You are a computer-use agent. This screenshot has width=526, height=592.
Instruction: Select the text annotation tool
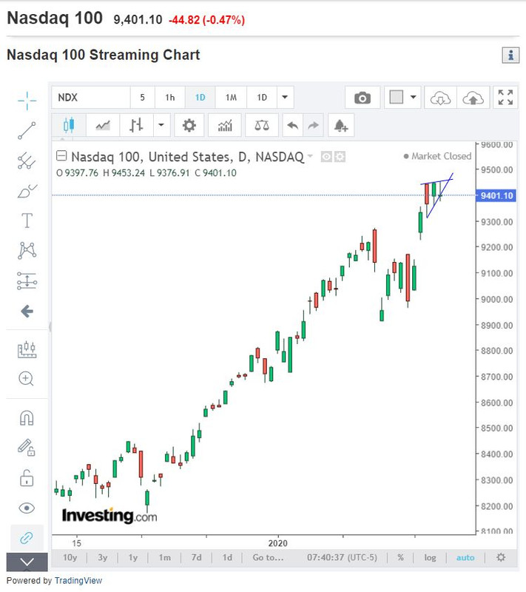[x=27, y=221]
